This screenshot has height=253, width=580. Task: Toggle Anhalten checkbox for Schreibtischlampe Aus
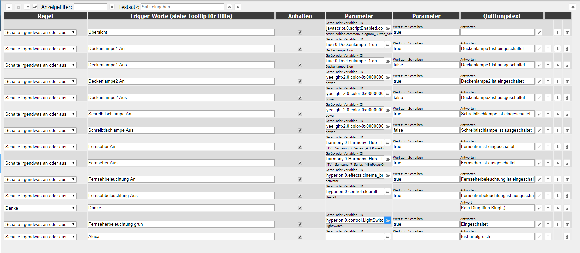(x=300, y=130)
